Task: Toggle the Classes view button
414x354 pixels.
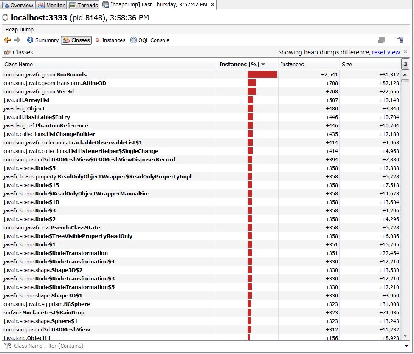Action: click(76, 40)
